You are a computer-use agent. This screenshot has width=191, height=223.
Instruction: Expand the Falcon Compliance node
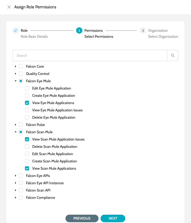tap(16, 197)
